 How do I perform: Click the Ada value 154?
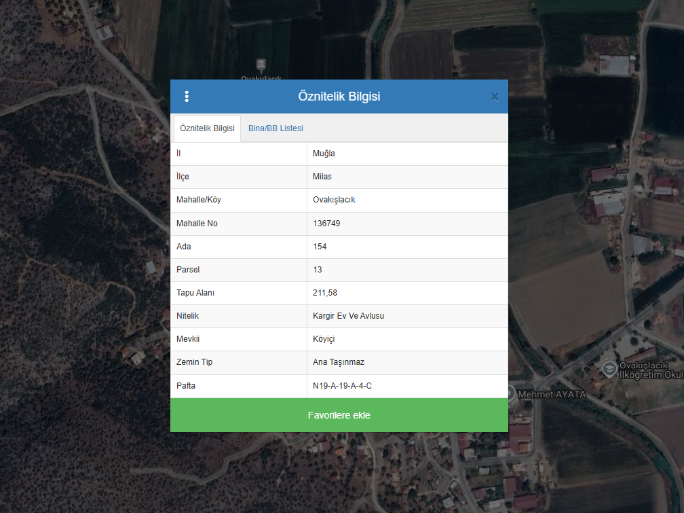(320, 247)
